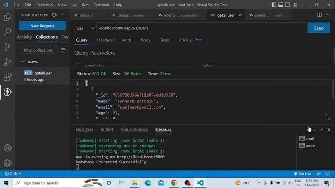Viewport: 335px width, 188px height.
Task: Open the new terminal dropdown chevron
Action: point(315,130)
